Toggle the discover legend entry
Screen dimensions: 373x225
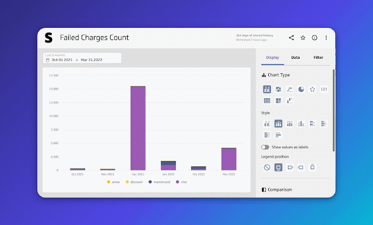coord(135,182)
